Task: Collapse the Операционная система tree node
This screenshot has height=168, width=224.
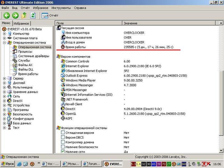Action: pos(4,43)
